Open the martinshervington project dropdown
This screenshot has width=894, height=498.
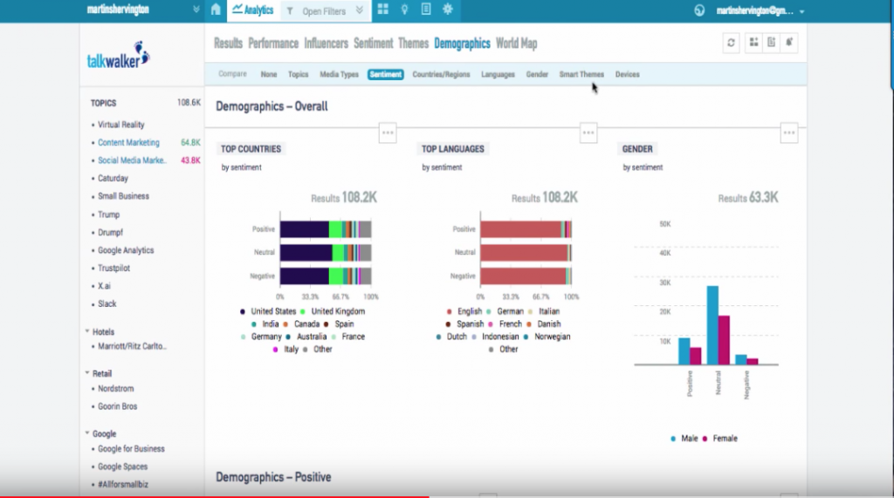click(x=196, y=10)
